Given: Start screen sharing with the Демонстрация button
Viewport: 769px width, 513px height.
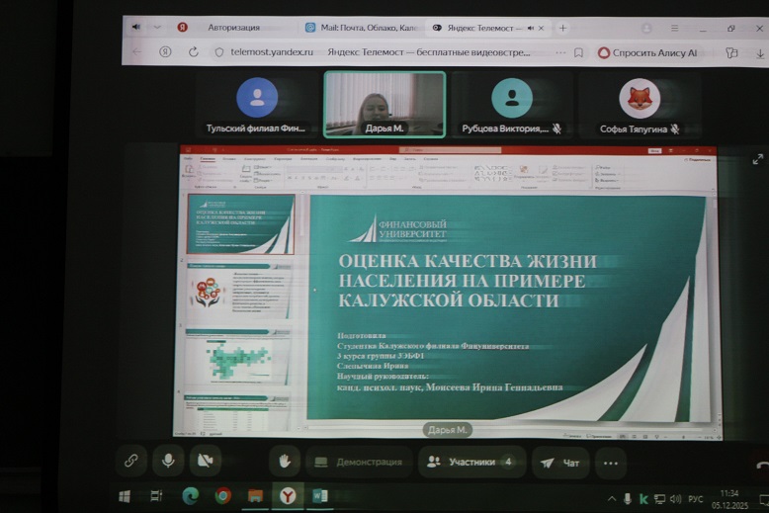Looking at the screenshot, I should (x=358, y=462).
